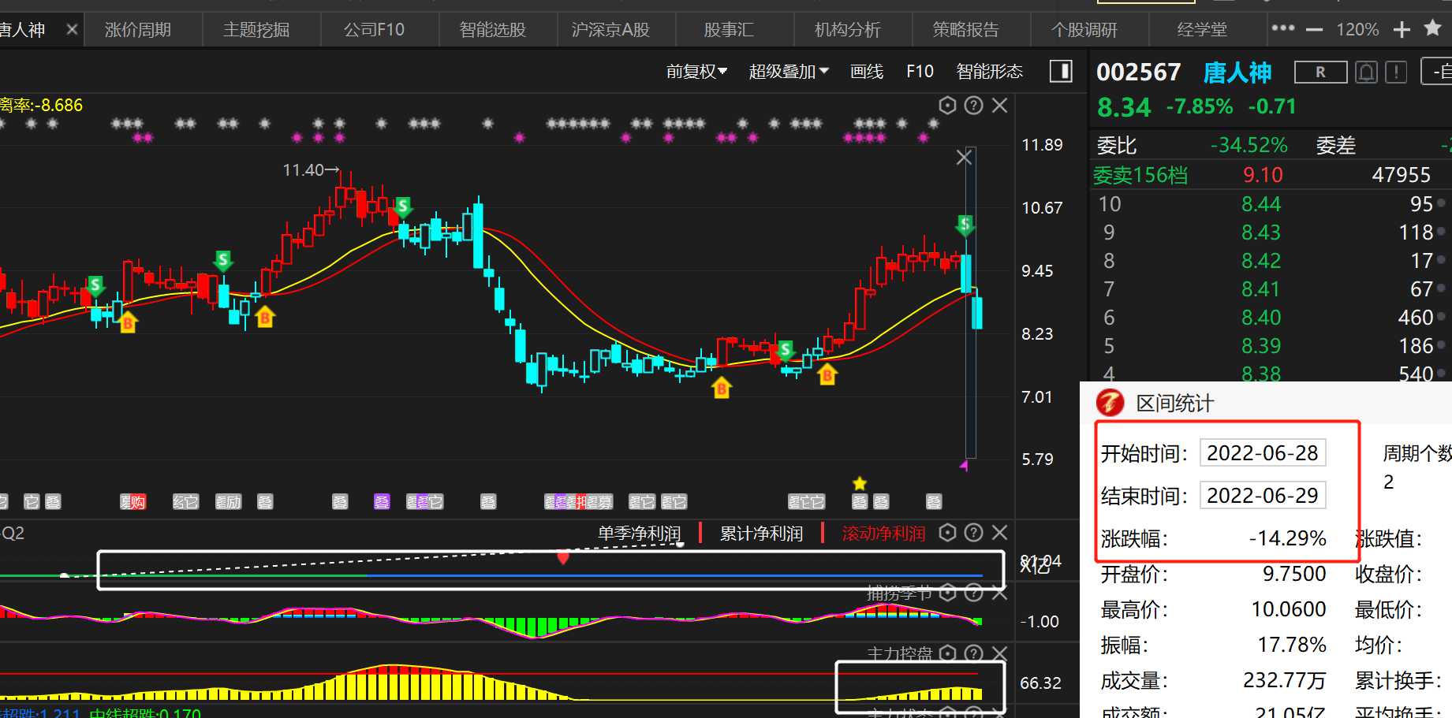This screenshot has height=718, width=1452.
Task: Close the net profit indicator panel
Action: tap(1000, 533)
